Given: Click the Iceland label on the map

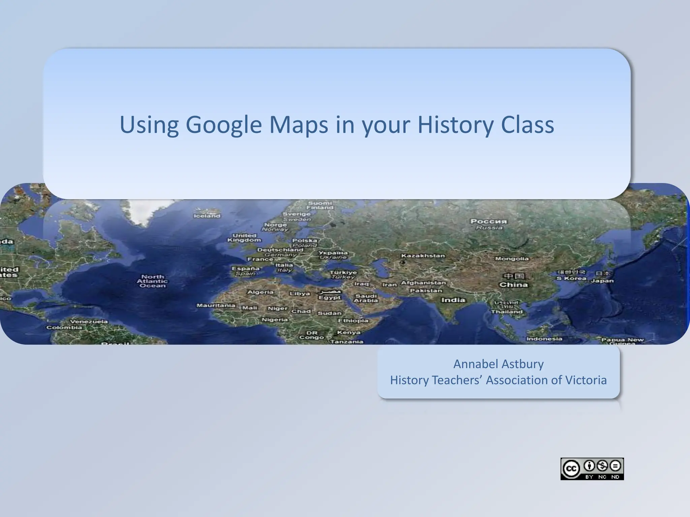Looking at the screenshot, I should [207, 216].
